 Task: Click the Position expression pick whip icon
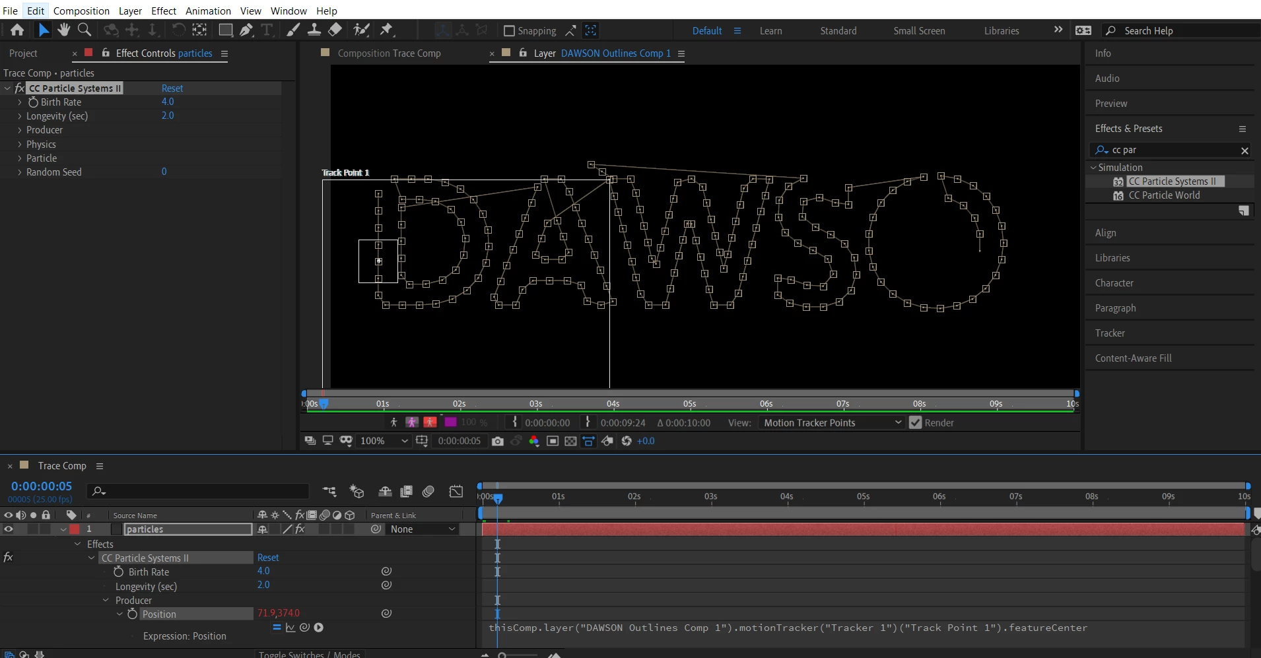pos(305,628)
